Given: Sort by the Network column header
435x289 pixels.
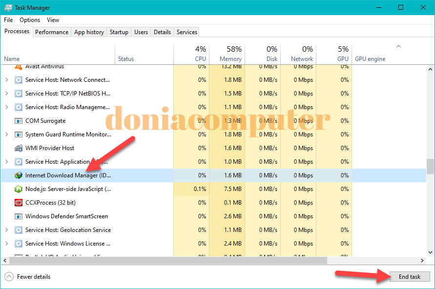Looking at the screenshot, I should pyautogui.click(x=298, y=55).
